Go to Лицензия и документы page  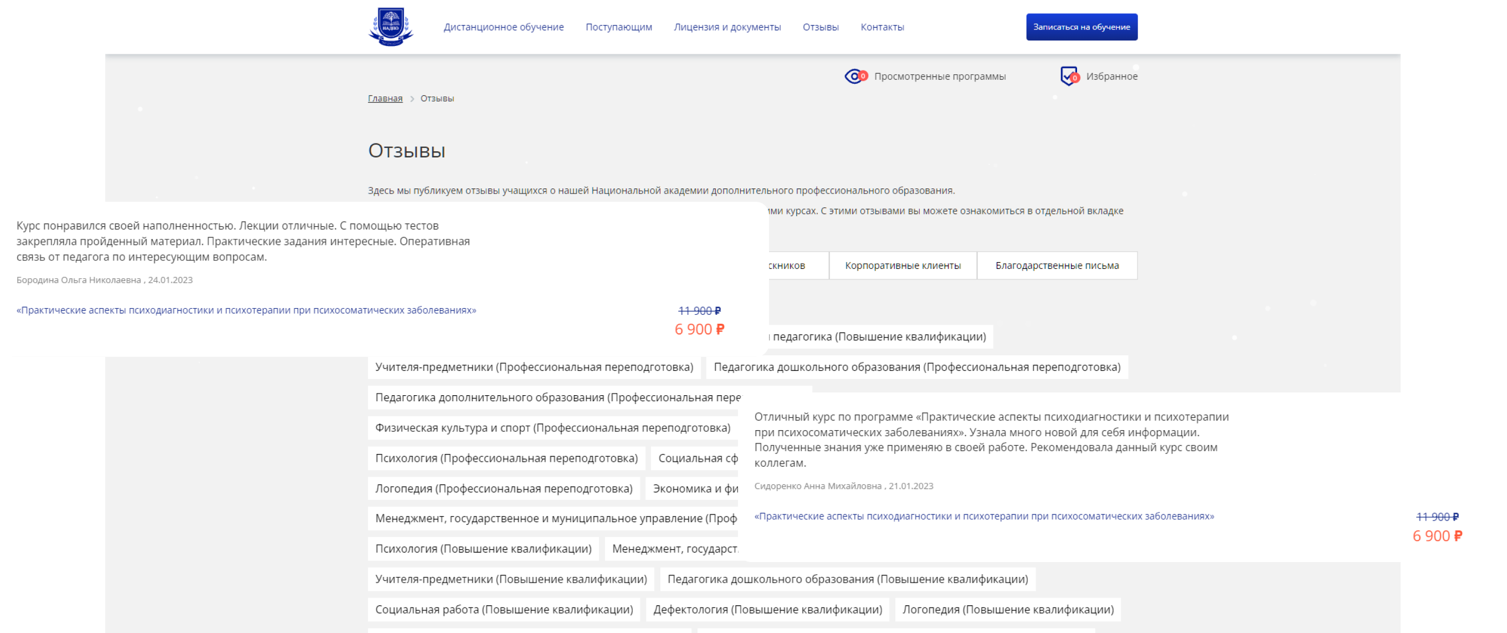[x=726, y=27]
